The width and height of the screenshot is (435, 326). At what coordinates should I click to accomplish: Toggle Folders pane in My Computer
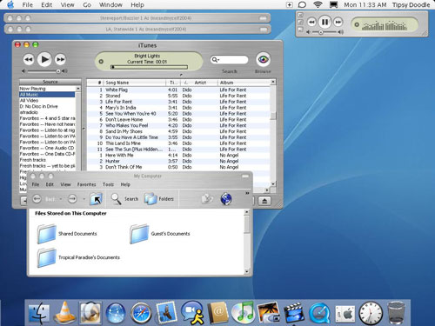[159, 199]
